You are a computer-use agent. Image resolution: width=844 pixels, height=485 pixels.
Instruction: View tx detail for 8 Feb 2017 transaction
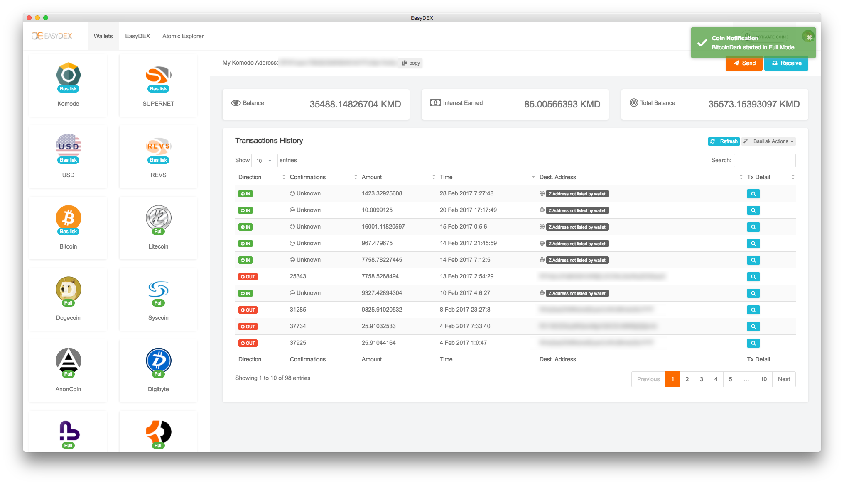[x=753, y=310]
